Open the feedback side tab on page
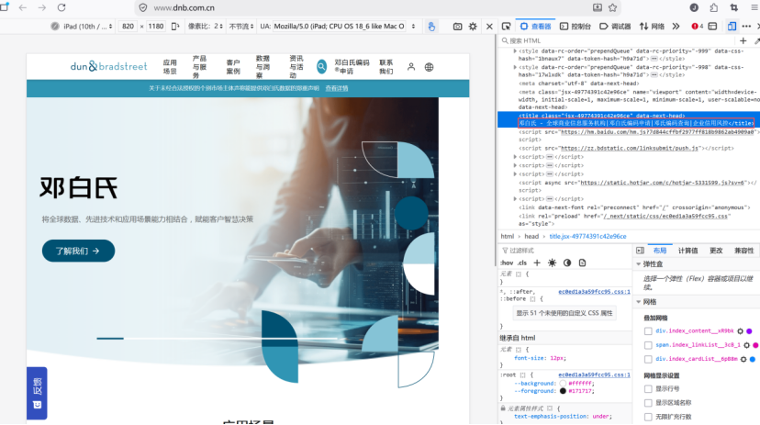 coord(37,393)
